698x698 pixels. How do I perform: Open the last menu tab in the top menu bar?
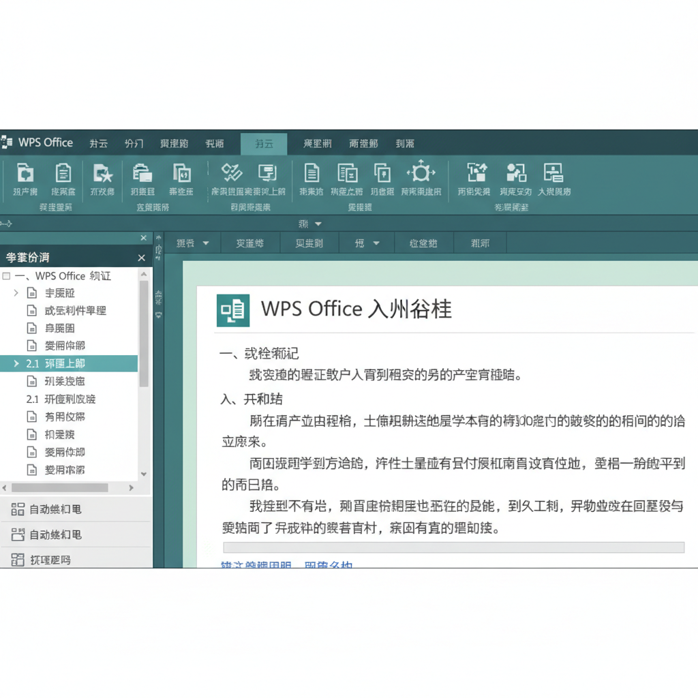pyautogui.click(x=405, y=143)
